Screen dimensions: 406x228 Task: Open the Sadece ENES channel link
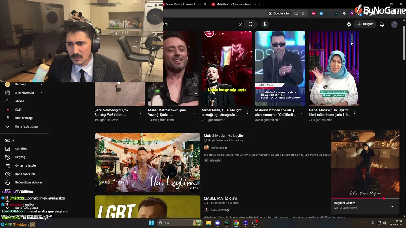click(219, 210)
